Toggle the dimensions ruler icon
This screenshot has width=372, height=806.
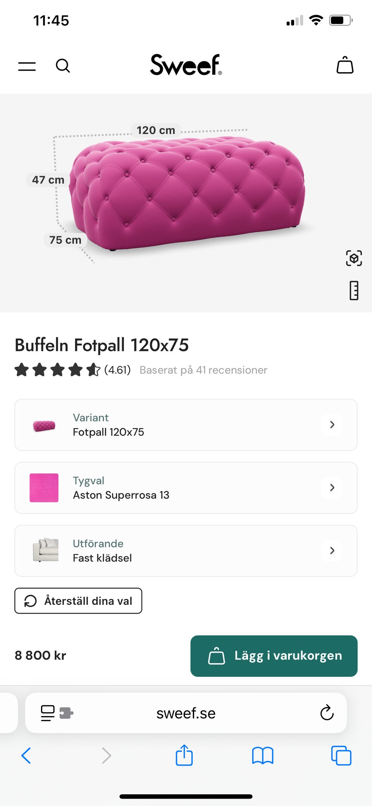[353, 291]
